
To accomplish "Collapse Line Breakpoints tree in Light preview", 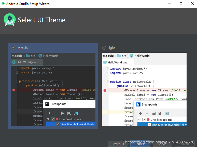I will (x=139, y=120).
